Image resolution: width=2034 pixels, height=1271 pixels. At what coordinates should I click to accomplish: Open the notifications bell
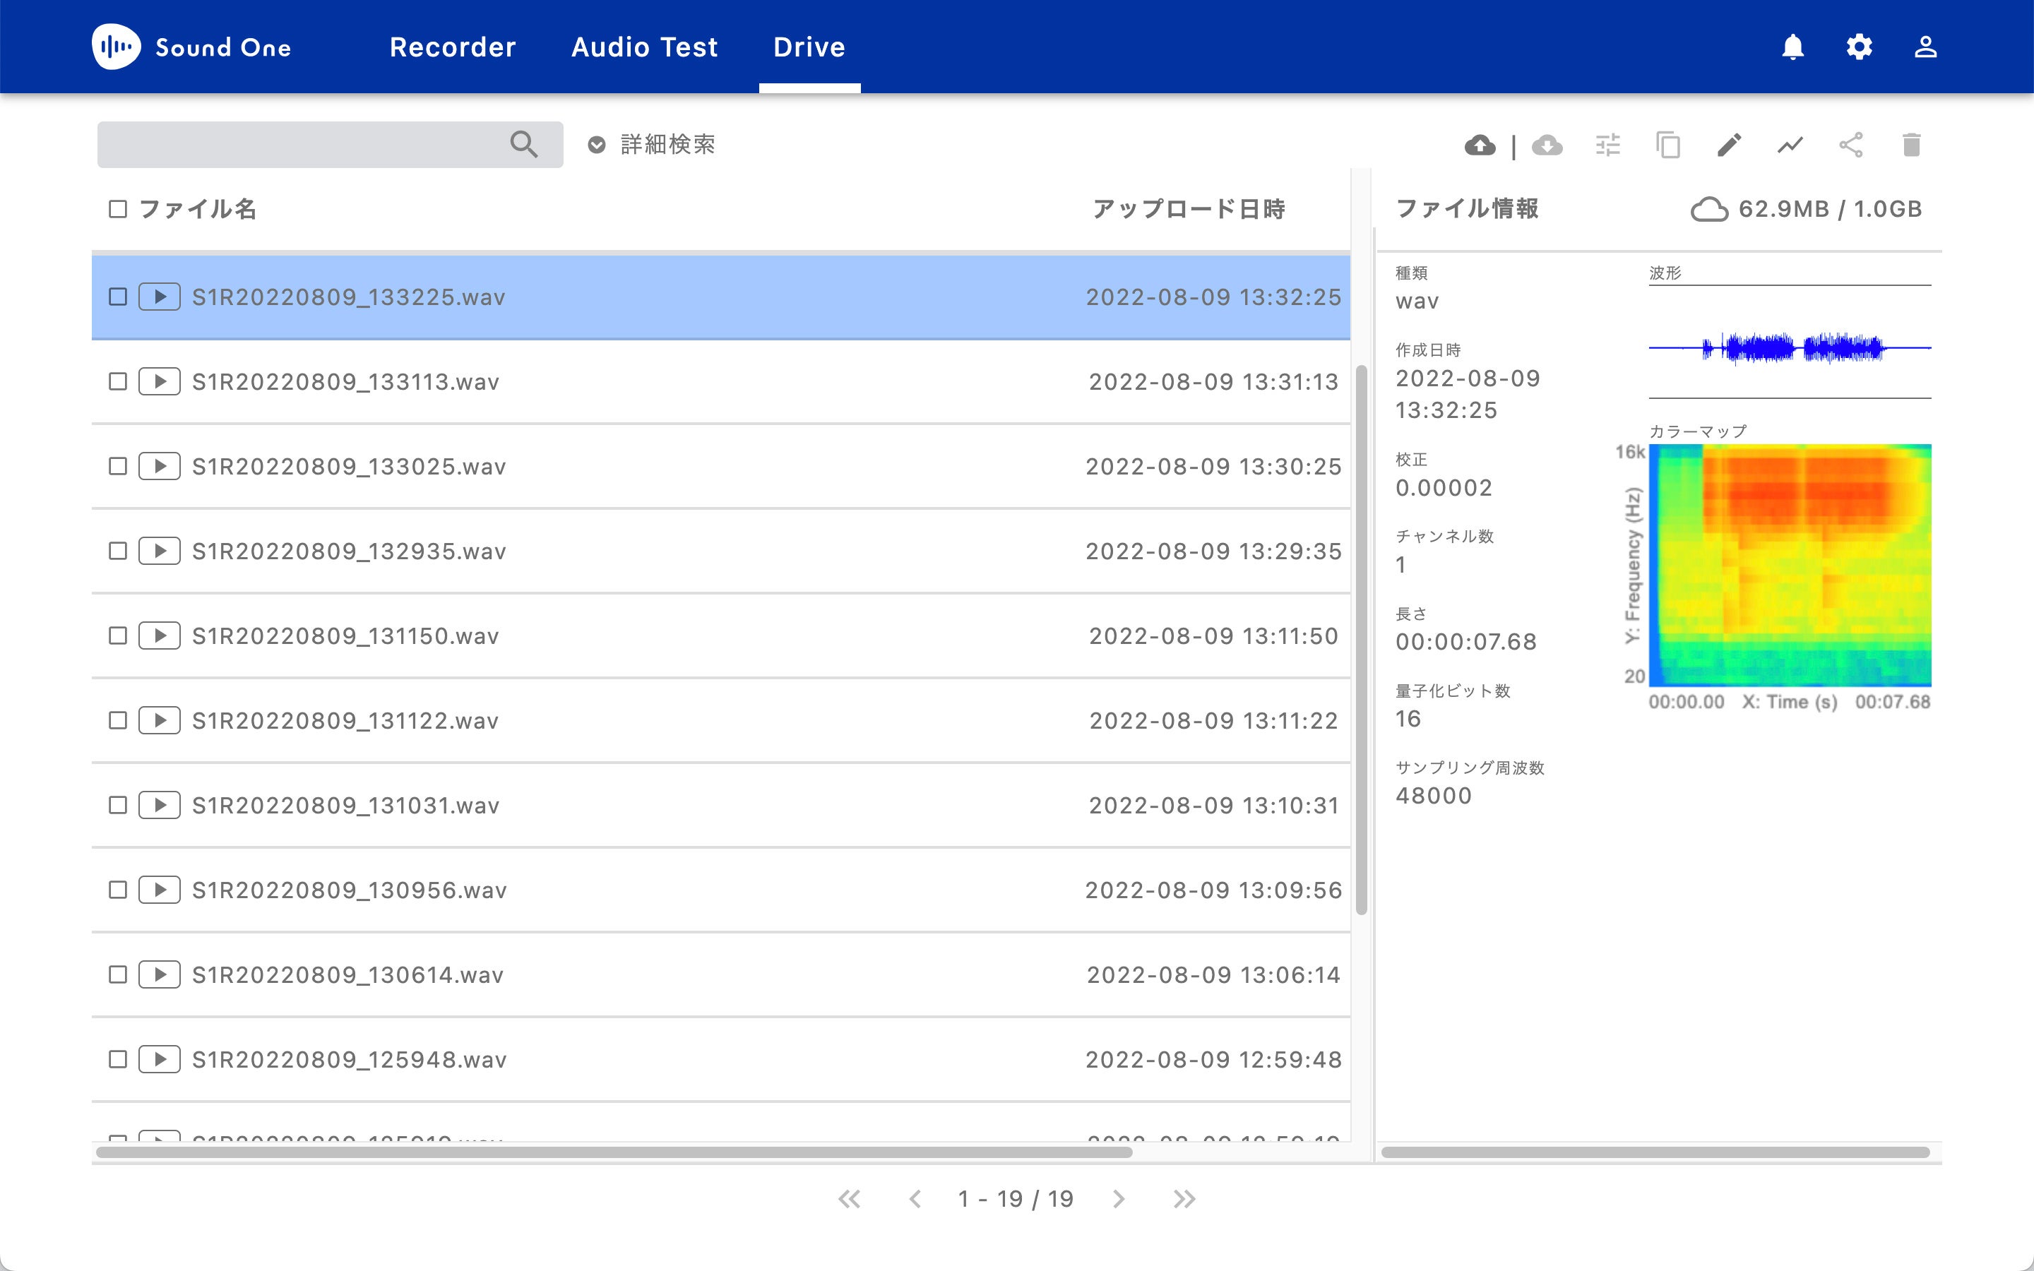(x=1792, y=47)
